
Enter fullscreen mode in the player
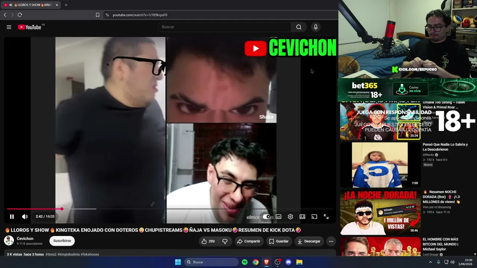pos(326,217)
